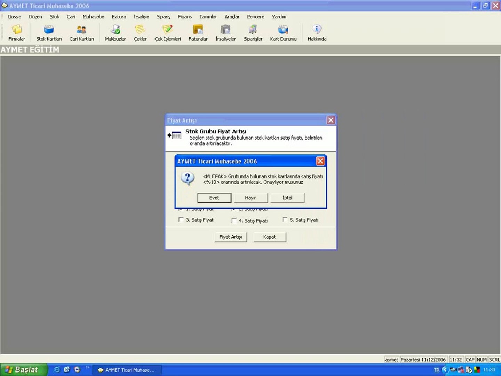Click the NUM indicator in status bar

(482, 360)
